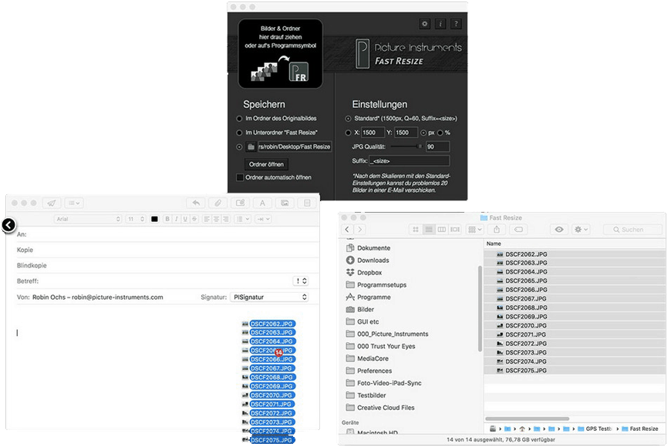The height and width of the screenshot is (447, 671).
Task: Open the indentation dropdown in Mail format bar
Action: pos(263,219)
